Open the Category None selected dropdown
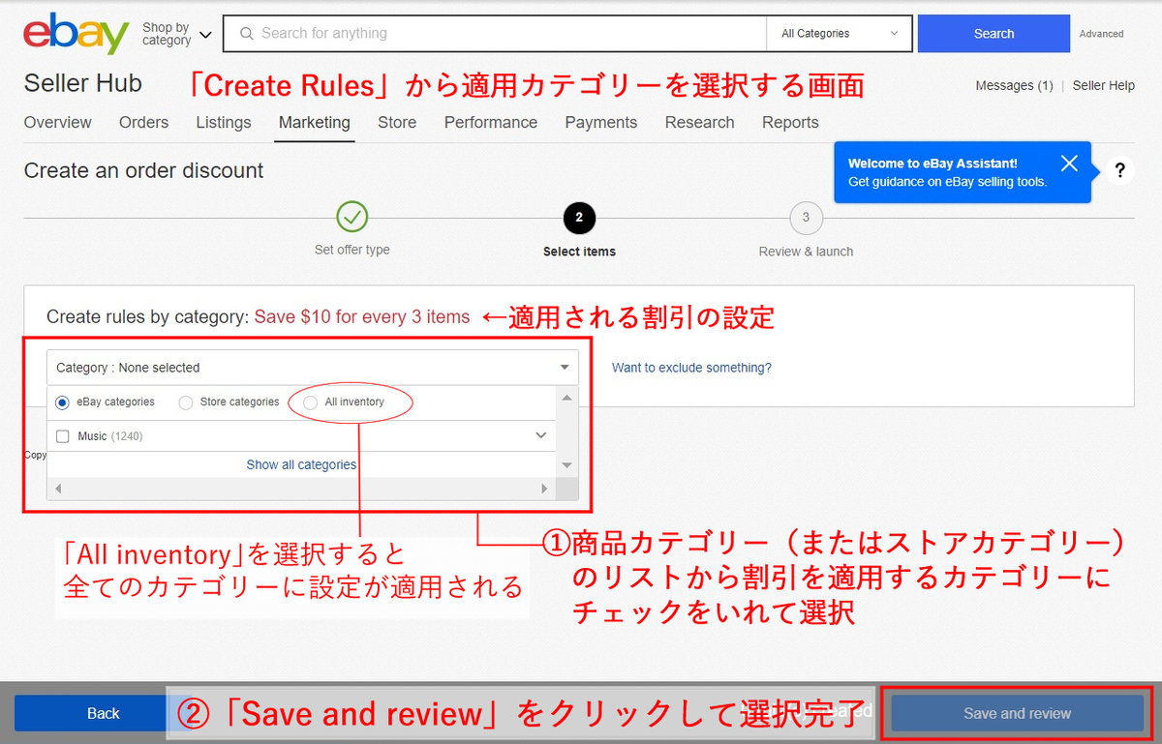 (313, 368)
